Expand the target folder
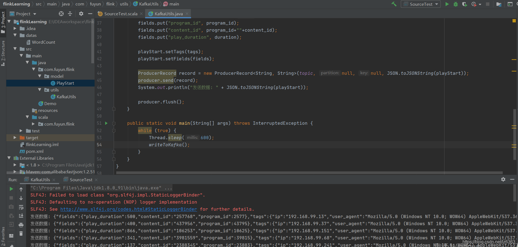518x247 pixels. click(x=15, y=138)
